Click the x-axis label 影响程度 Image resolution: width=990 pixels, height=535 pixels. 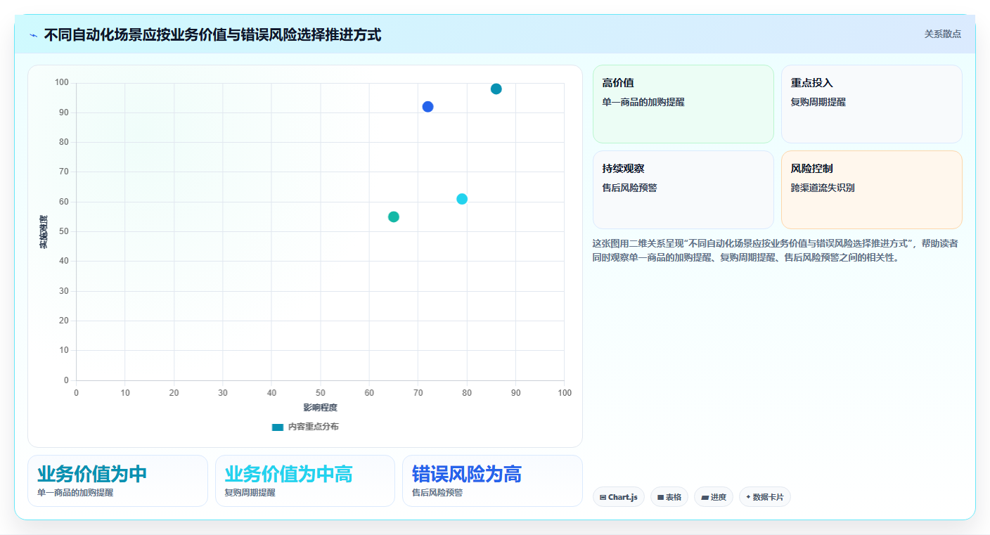pyautogui.click(x=321, y=408)
